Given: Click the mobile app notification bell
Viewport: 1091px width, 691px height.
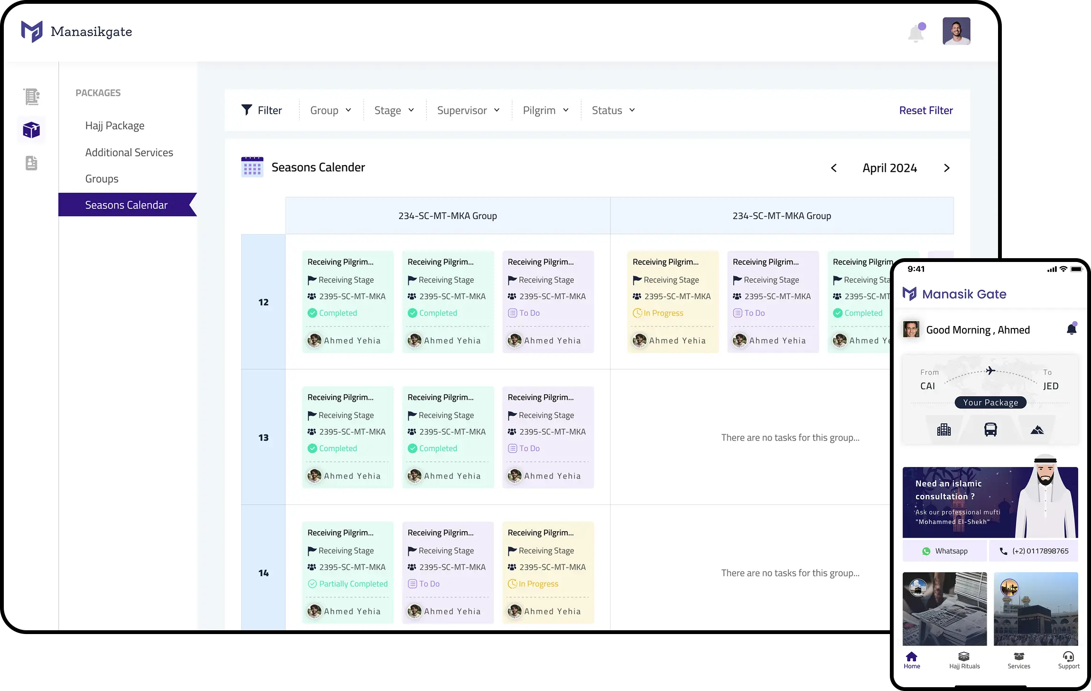Looking at the screenshot, I should coord(1071,329).
